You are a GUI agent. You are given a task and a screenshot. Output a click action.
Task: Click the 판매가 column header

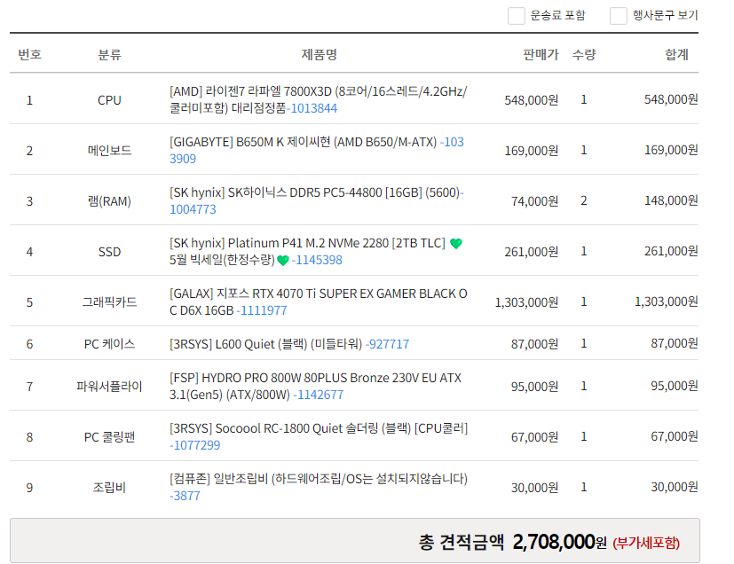[x=541, y=54]
